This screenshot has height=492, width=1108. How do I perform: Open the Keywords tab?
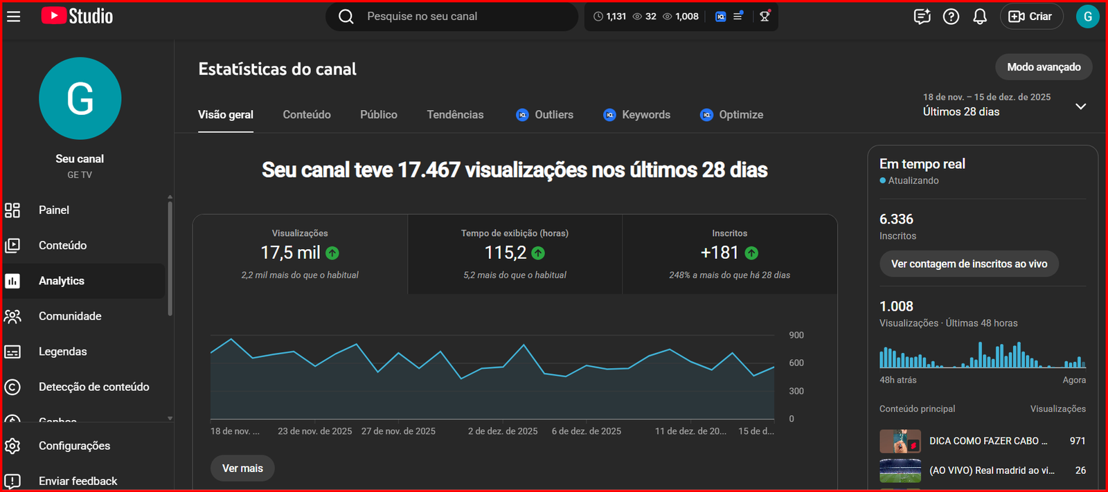(x=637, y=115)
